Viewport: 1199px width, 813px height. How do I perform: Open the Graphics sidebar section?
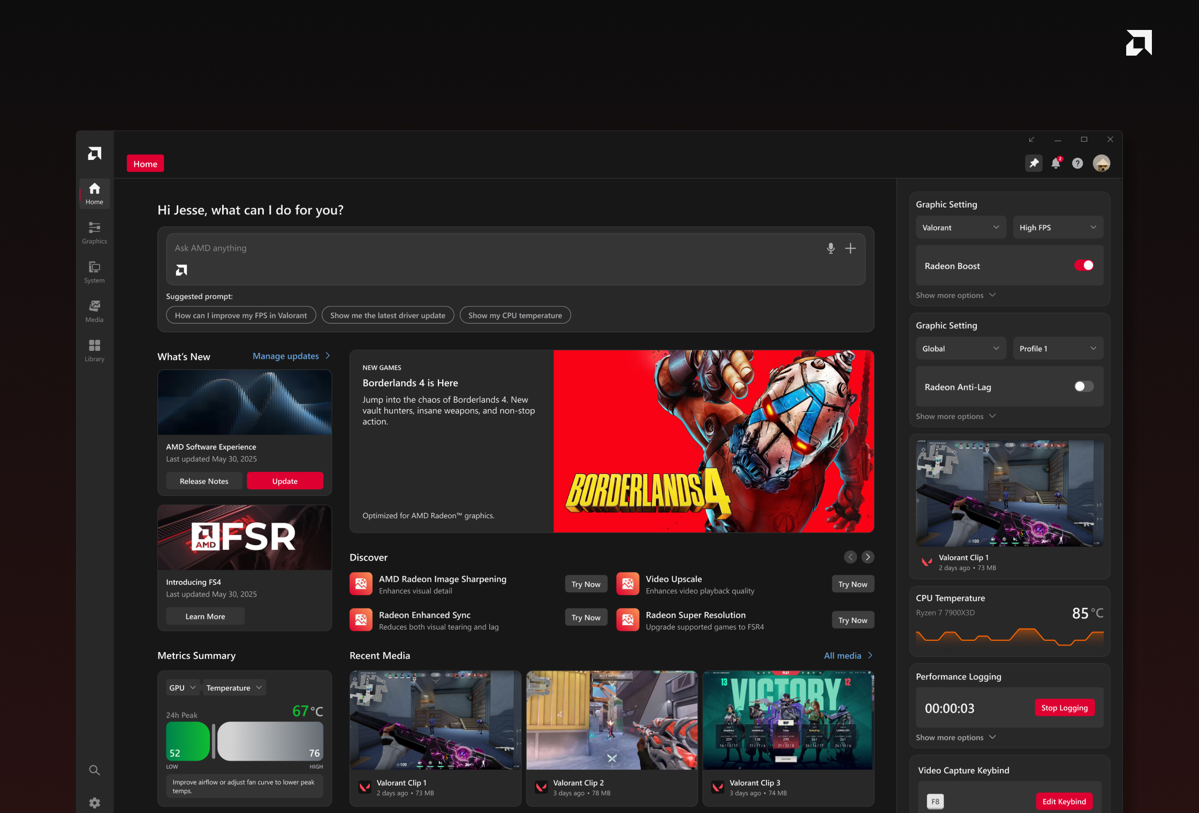click(x=94, y=233)
